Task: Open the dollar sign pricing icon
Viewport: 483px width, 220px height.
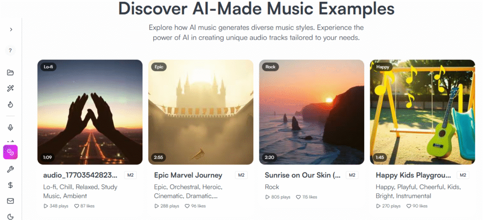Action: pyautogui.click(x=10, y=185)
